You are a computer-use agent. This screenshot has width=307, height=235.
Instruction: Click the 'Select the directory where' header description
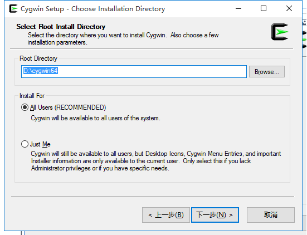123,39
